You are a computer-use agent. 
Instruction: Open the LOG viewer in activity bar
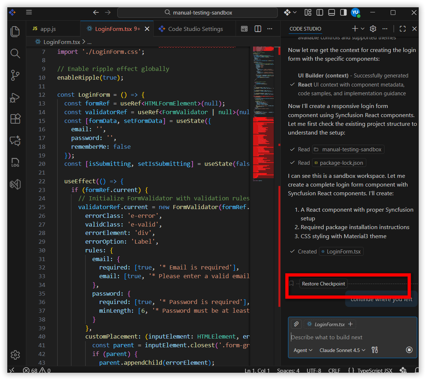pos(15,162)
